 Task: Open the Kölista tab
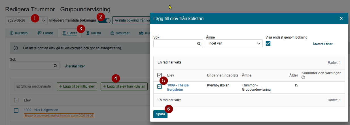pos(94,33)
